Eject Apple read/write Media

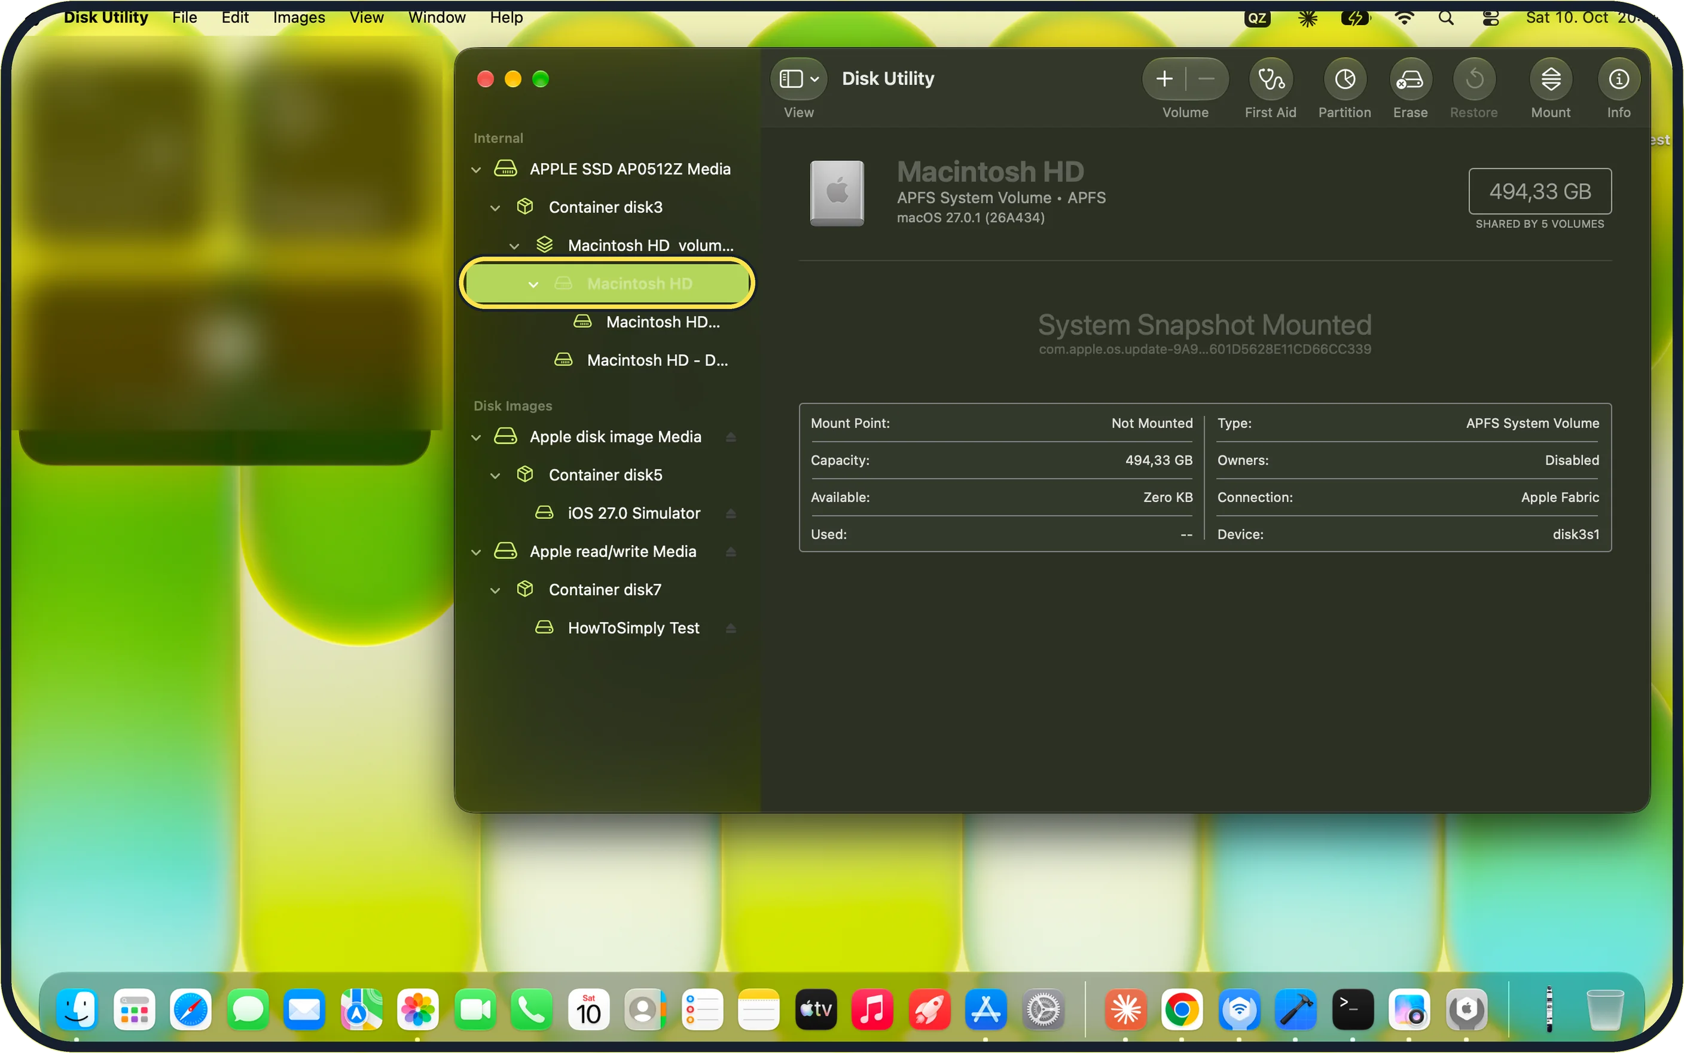click(730, 552)
